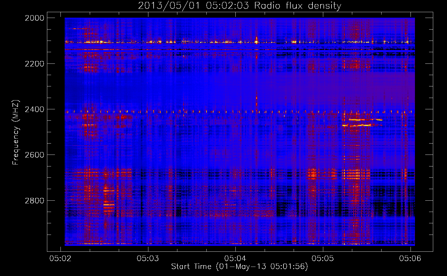This screenshot has height=276, width=447.
Task: Click the "Frequency (MHZ)" axis title
Action: click(16, 132)
